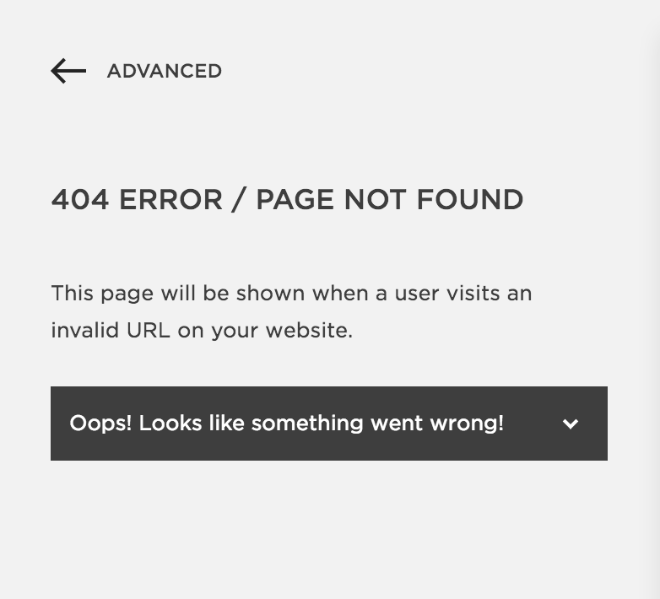This screenshot has height=599, width=660.
Task: Click the chevron in the dark dropdown
Action: [571, 424]
